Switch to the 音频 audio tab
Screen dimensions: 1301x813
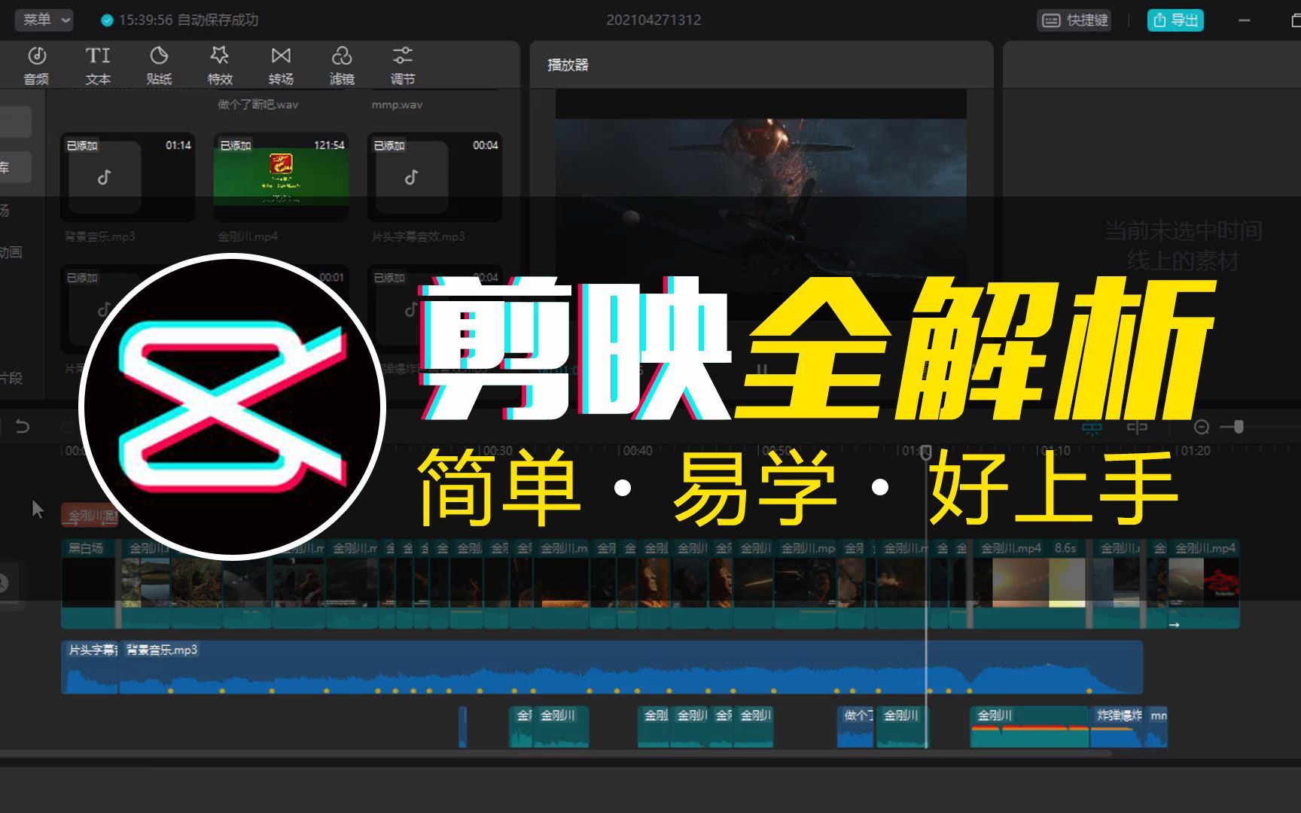(36, 65)
